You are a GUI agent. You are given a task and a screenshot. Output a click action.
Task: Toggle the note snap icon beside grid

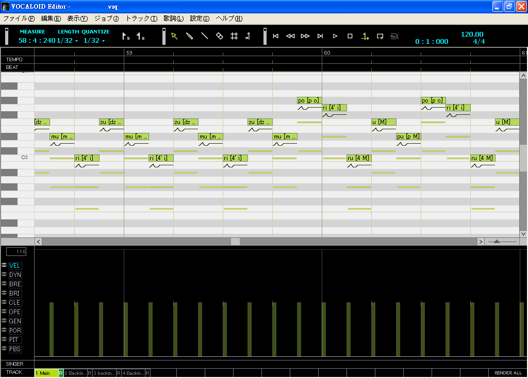pos(248,36)
